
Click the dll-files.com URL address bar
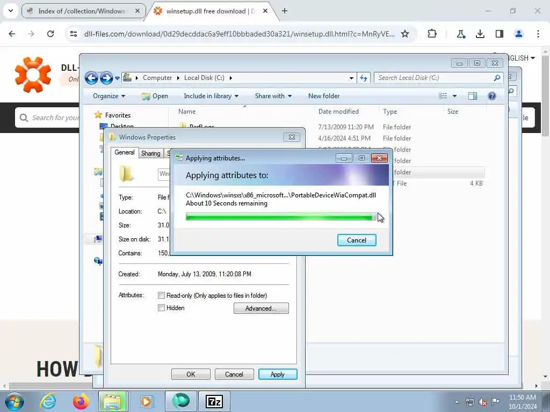pos(239,34)
